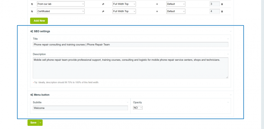The width and height of the screenshot is (264, 129).
Task: Collapse the SEO settings section
Action: (231, 31)
